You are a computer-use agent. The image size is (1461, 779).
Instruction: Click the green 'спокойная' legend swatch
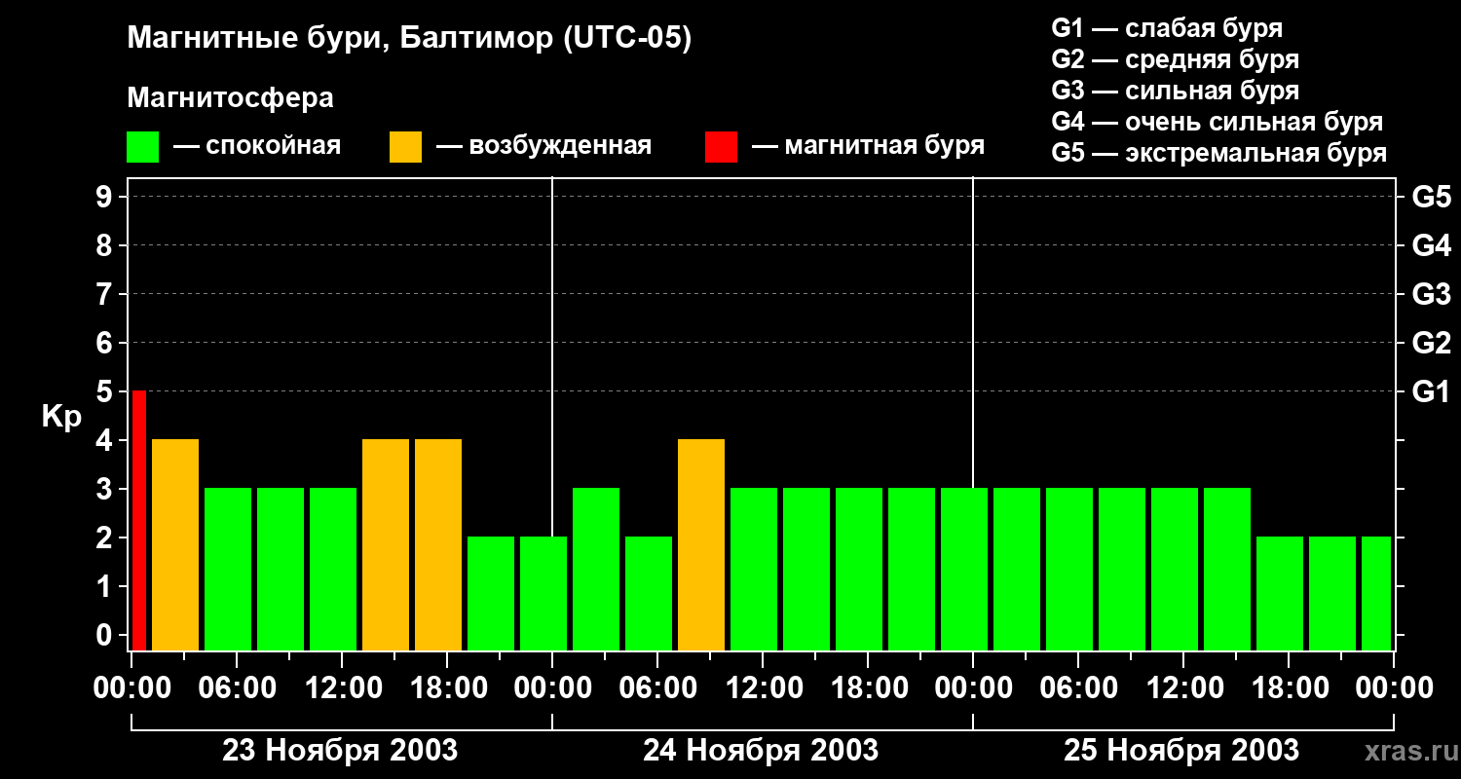(x=143, y=147)
